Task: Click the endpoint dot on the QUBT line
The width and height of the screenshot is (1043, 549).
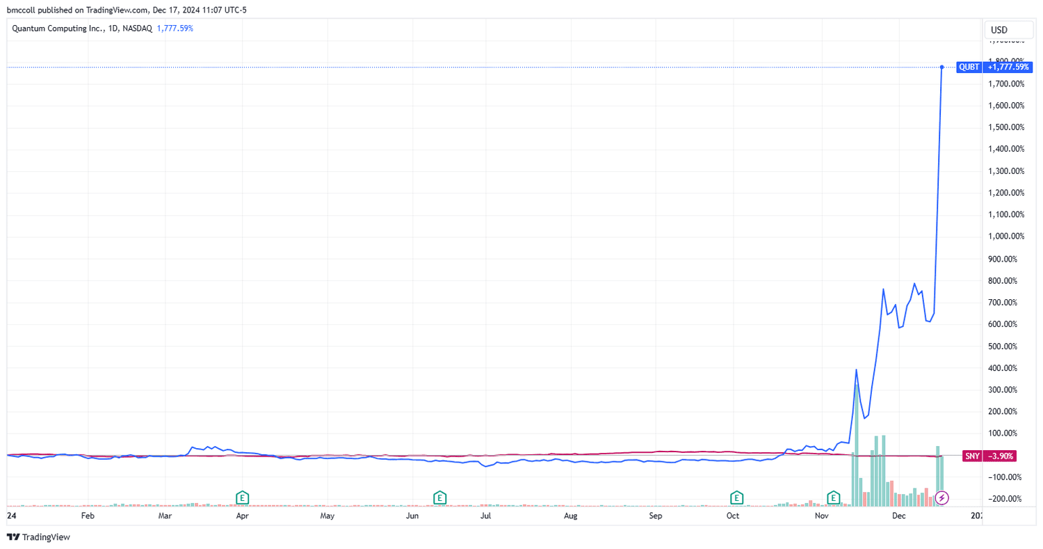Action: 941,67
